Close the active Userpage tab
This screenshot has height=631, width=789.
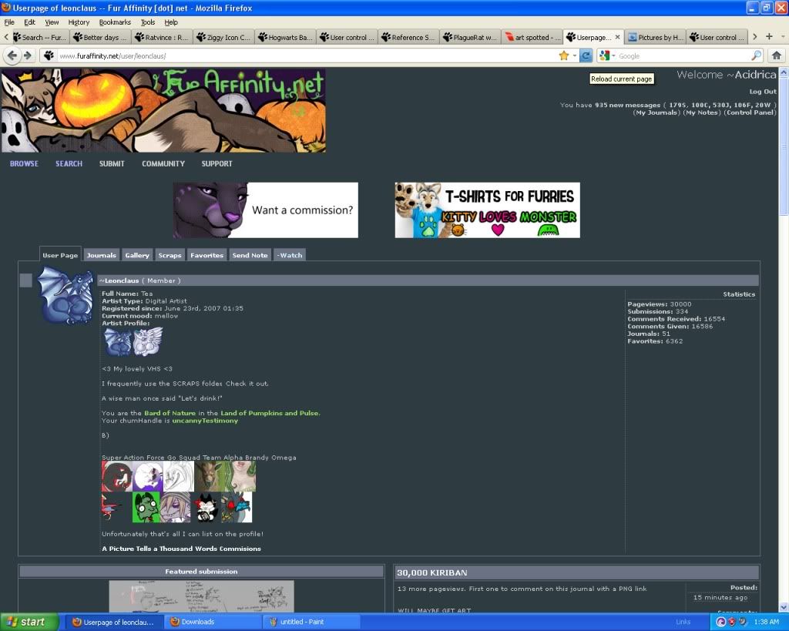617,37
